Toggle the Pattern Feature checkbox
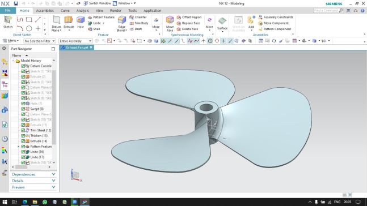 coord(23,147)
